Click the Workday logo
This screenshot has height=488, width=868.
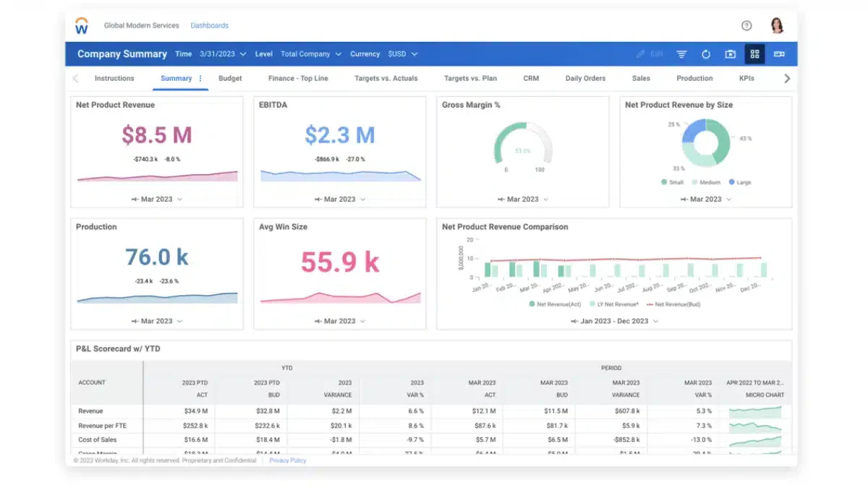click(82, 26)
